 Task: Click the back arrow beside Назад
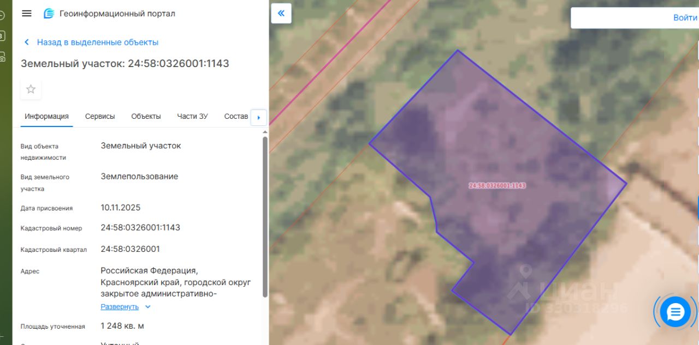tap(26, 42)
